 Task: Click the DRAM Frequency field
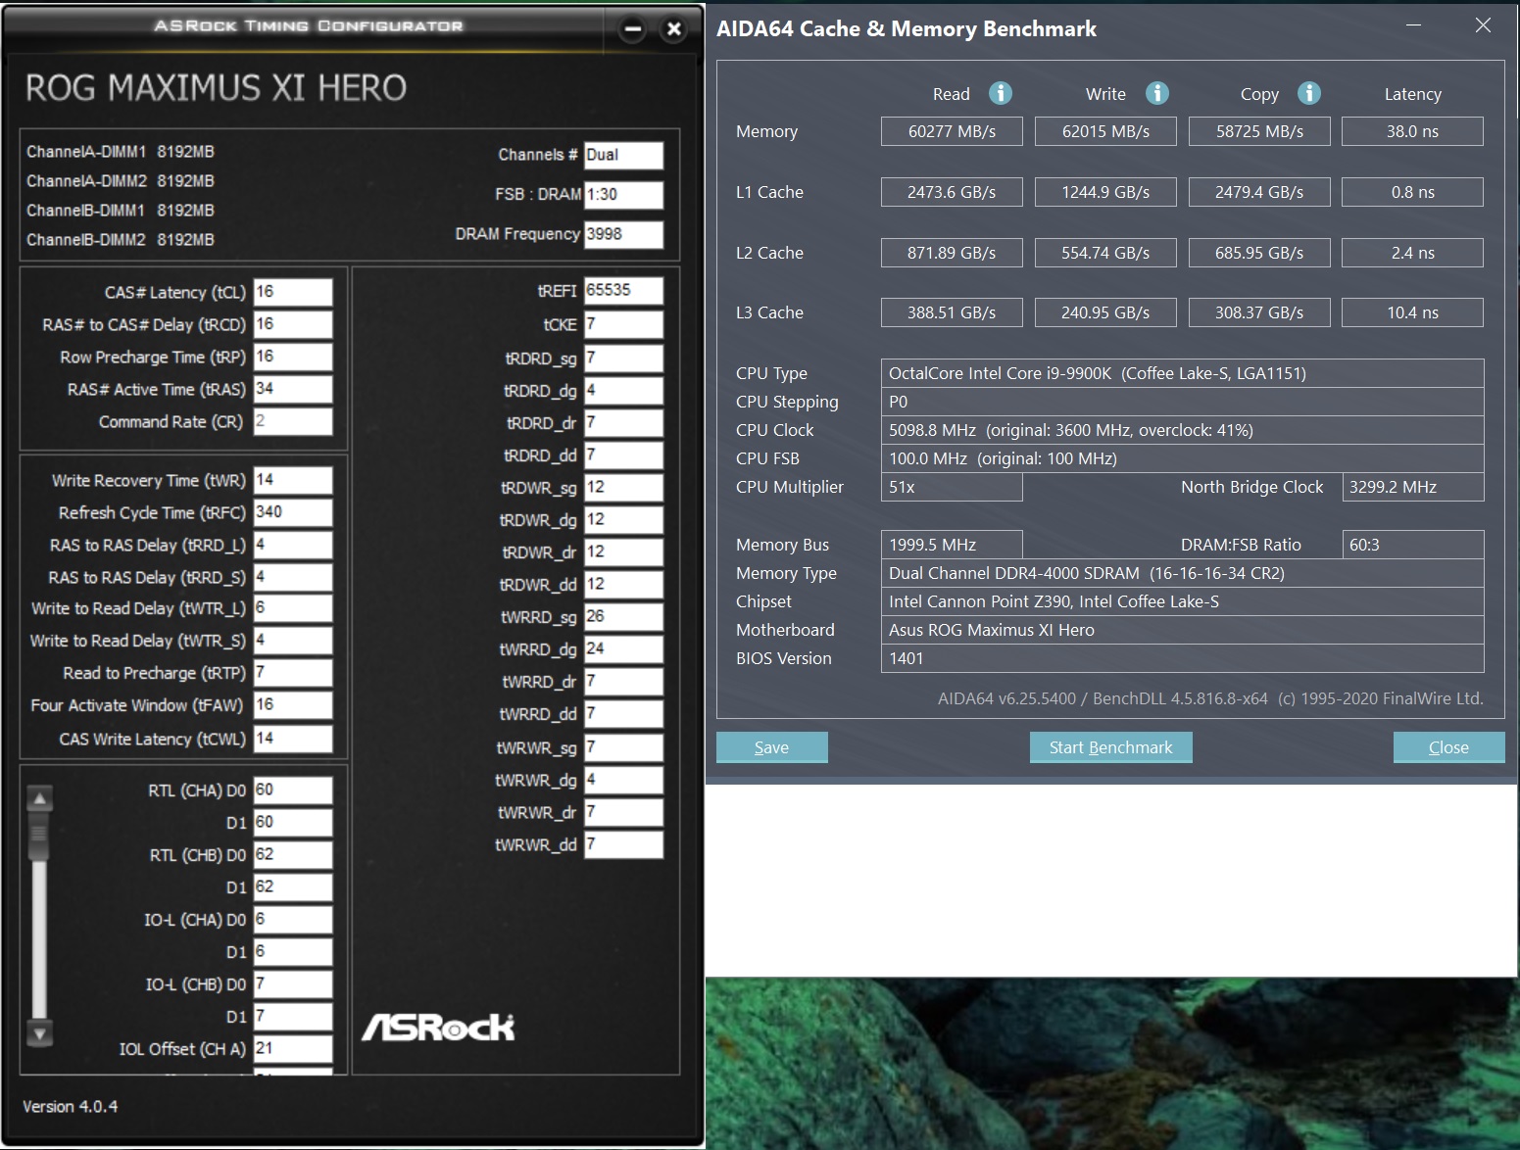point(623,234)
